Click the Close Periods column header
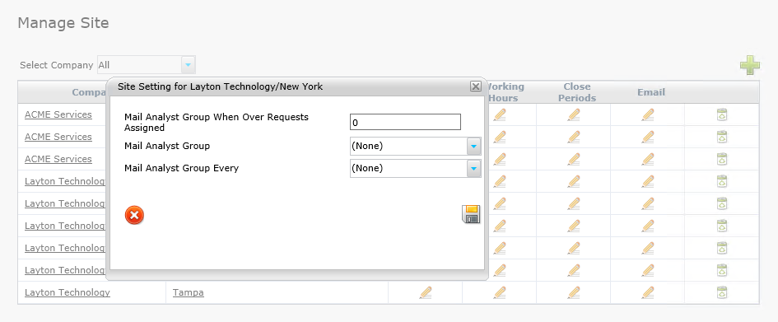 (576, 92)
